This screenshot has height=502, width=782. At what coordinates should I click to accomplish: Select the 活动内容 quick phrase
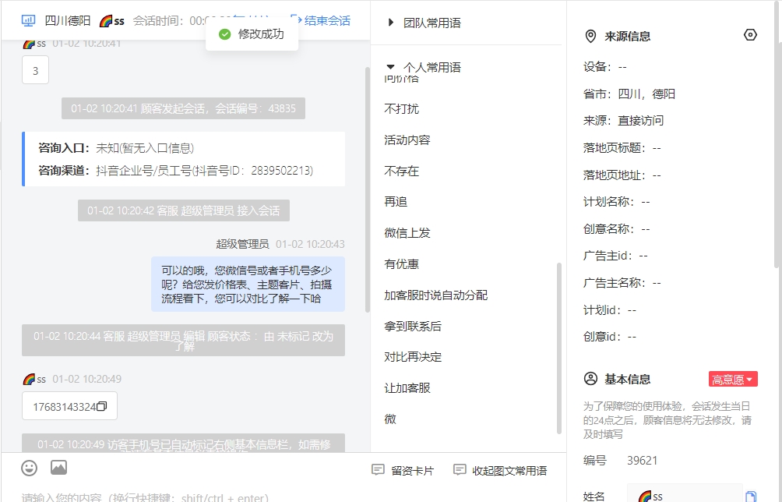407,140
